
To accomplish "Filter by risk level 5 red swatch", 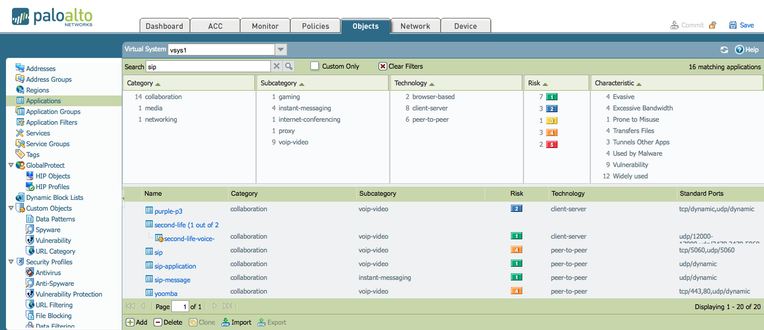I will pyautogui.click(x=552, y=145).
